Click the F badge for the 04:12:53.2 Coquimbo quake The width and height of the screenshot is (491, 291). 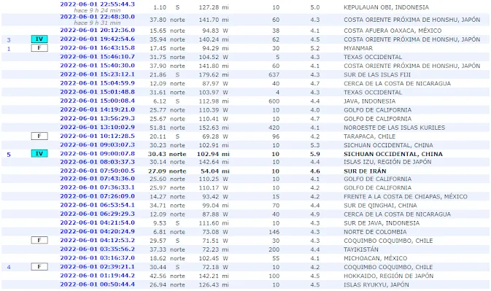click(x=39, y=240)
